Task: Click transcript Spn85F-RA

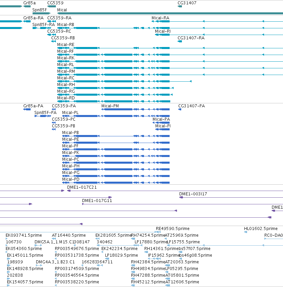Action: [x=44, y=25]
